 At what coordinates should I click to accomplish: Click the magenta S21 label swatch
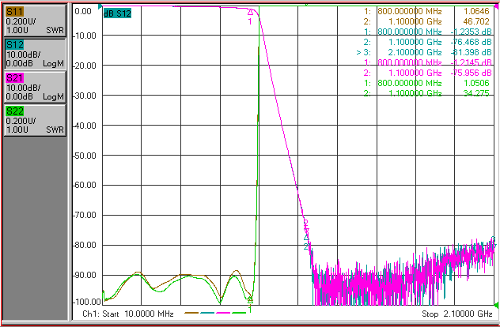tap(15, 78)
